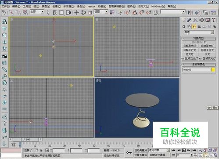Open the Layer Manager icon
This screenshot has width=219, height=159.
(x=205, y=13)
